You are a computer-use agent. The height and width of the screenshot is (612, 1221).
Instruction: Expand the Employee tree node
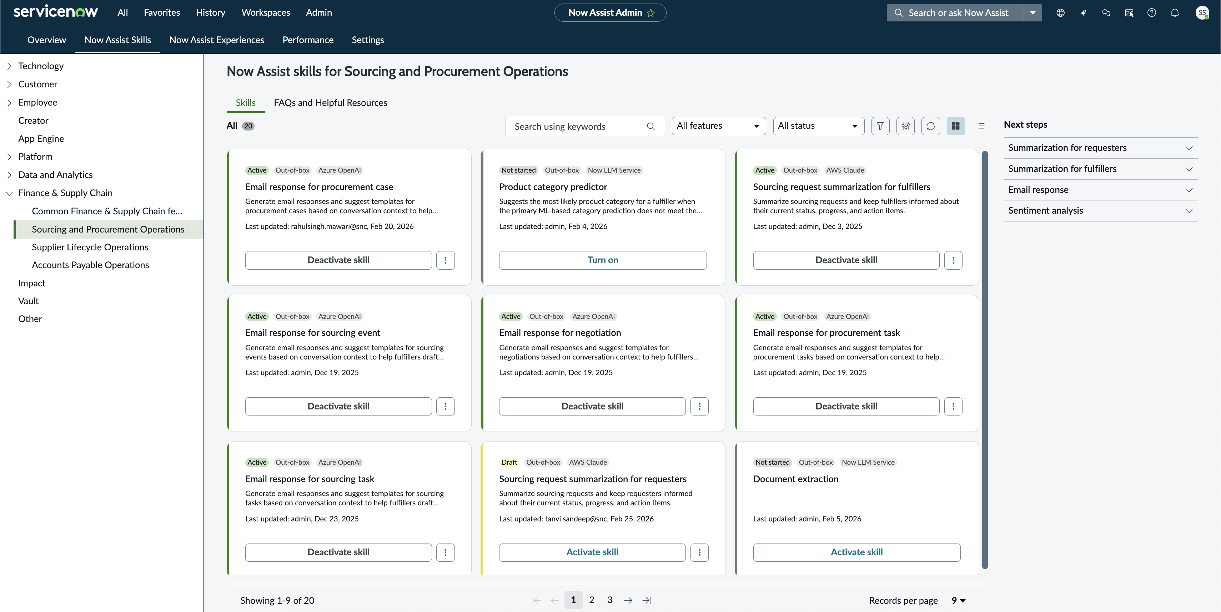pyautogui.click(x=9, y=103)
